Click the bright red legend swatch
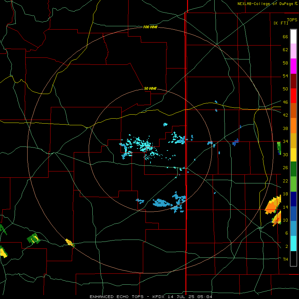 293,96
